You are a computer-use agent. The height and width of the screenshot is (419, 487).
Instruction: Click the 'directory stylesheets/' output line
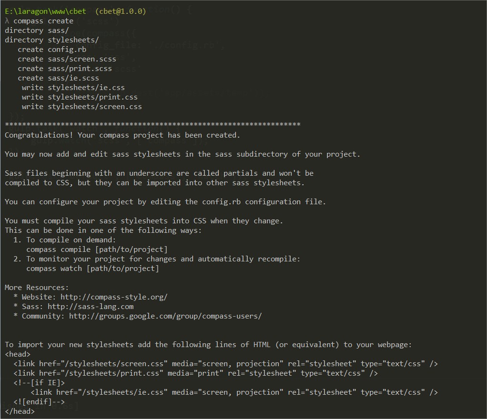point(52,40)
